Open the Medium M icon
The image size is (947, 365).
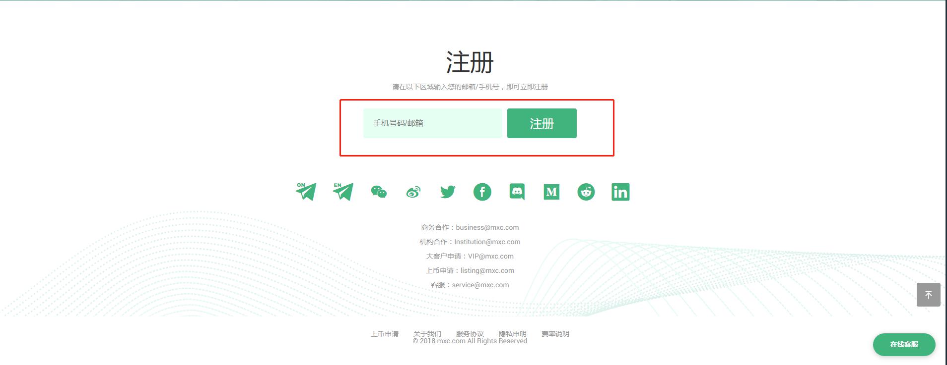(x=551, y=192)
